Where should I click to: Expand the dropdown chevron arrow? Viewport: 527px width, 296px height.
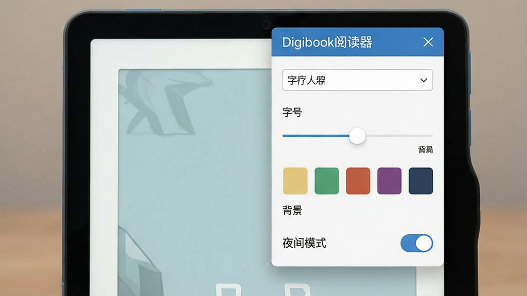424,80
